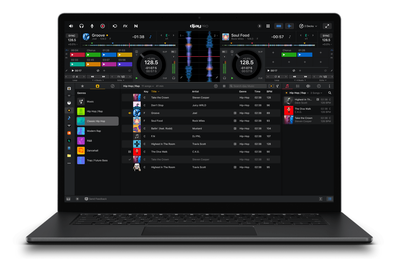Click the Apple Music note sidebar icon
Screen dimensions: 394x259
(69, 118)
